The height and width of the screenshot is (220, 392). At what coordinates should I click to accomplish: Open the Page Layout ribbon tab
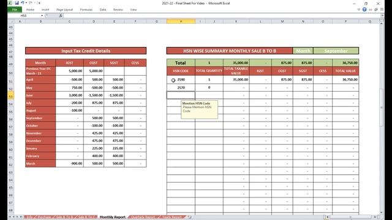pos(64,10)
